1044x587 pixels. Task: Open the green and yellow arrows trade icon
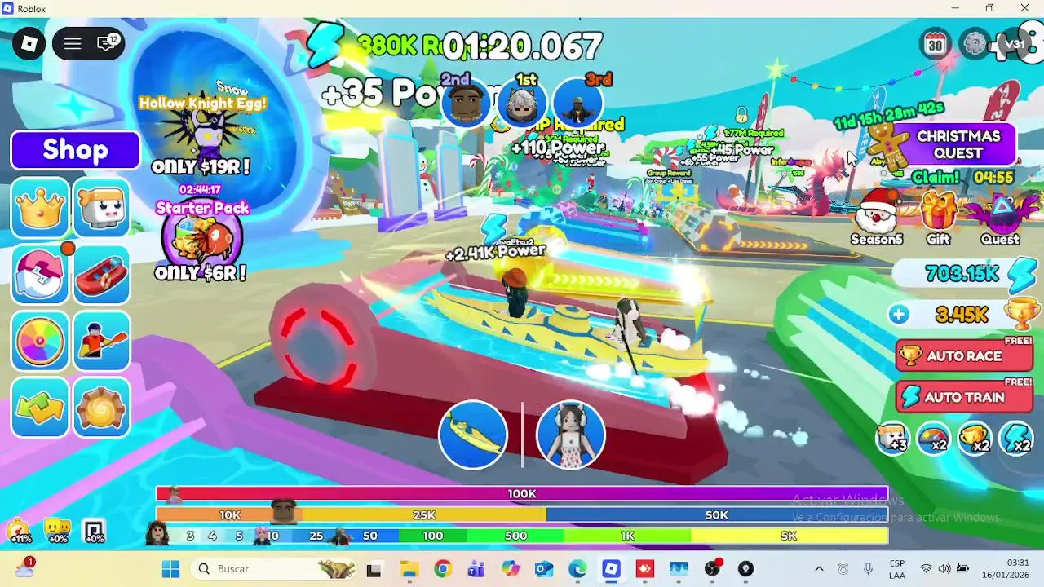coord(40,407)
